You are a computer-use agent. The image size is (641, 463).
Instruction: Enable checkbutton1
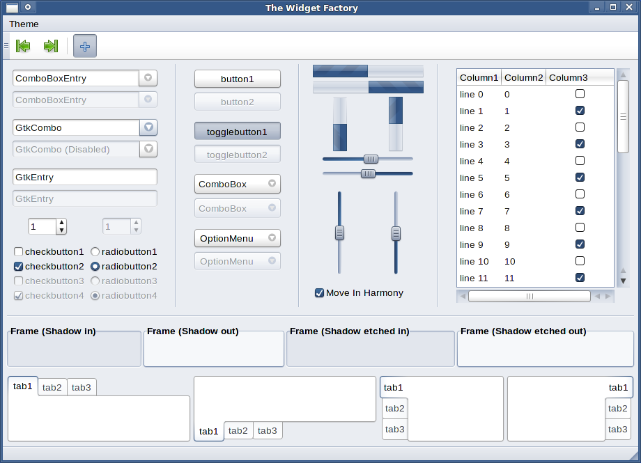click(x=19, y=251)
